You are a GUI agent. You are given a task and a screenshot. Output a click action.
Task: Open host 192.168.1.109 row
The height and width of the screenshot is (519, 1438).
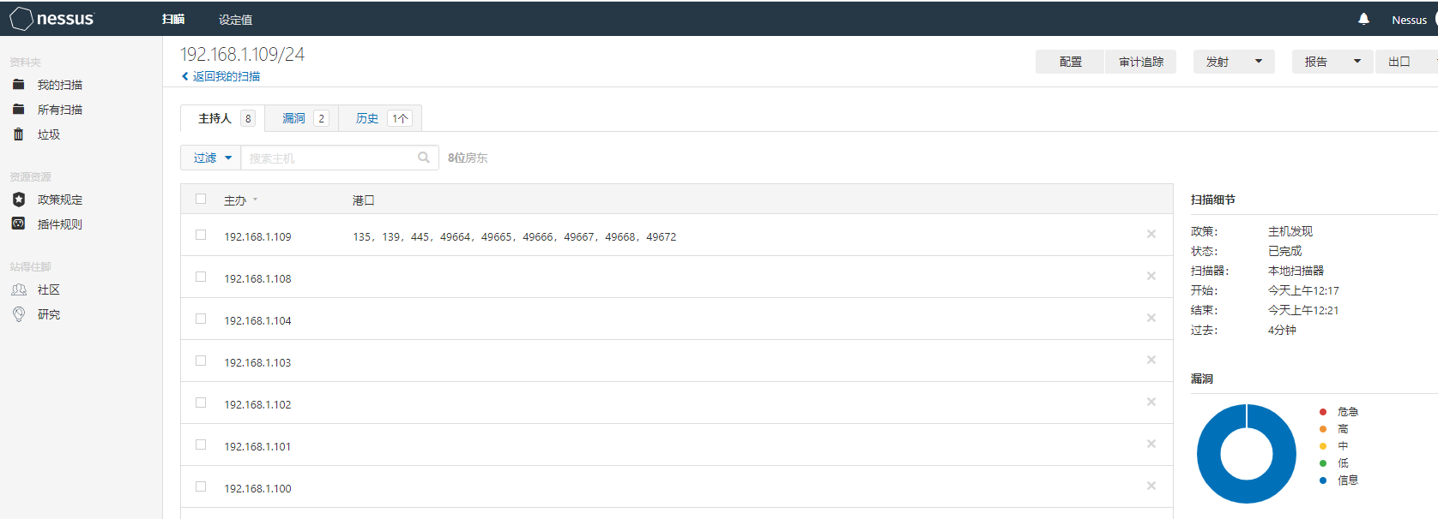676,235
